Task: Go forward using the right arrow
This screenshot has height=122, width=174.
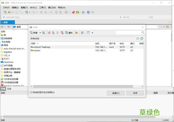Action: click(x=8, y=27)
